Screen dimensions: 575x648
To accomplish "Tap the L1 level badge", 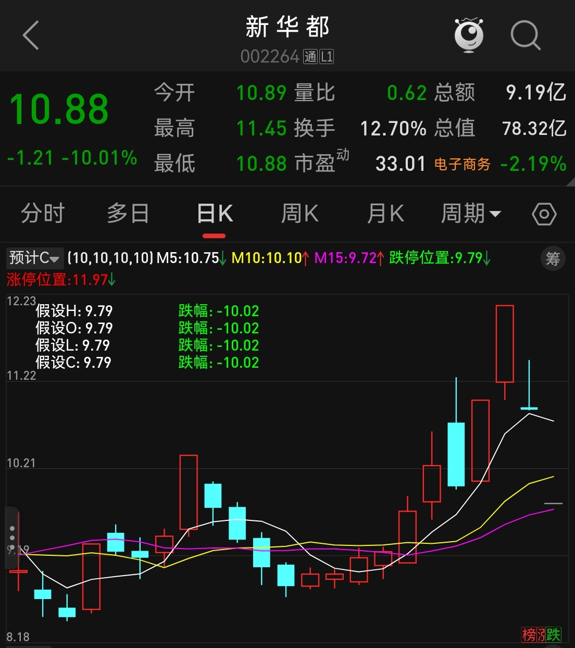I will 327,56.
